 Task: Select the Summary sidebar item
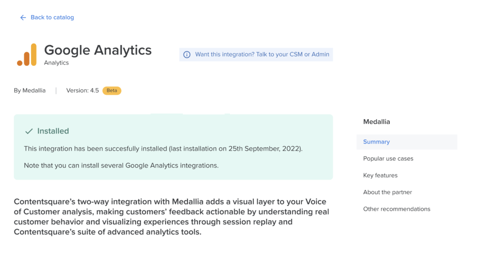[x=407, y=142]
